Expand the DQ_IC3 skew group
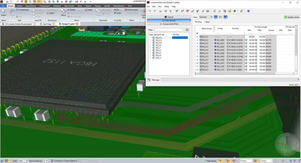This screenshot has width=301, height=163. tap(150, 40)
